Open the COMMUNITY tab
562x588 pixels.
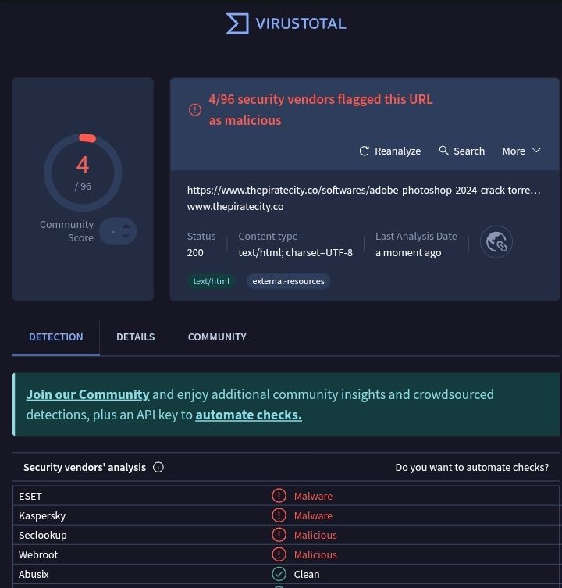(x=217, y=337)
